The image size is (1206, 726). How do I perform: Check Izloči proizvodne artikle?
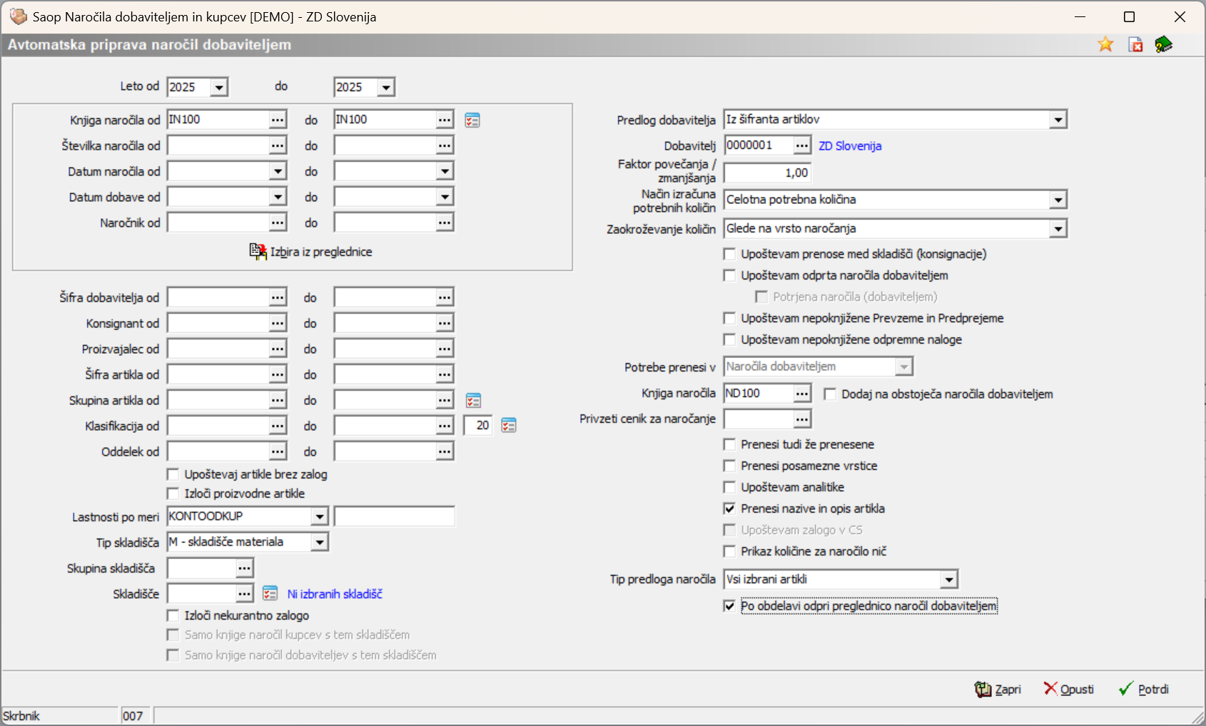click(x=173, y=494)
